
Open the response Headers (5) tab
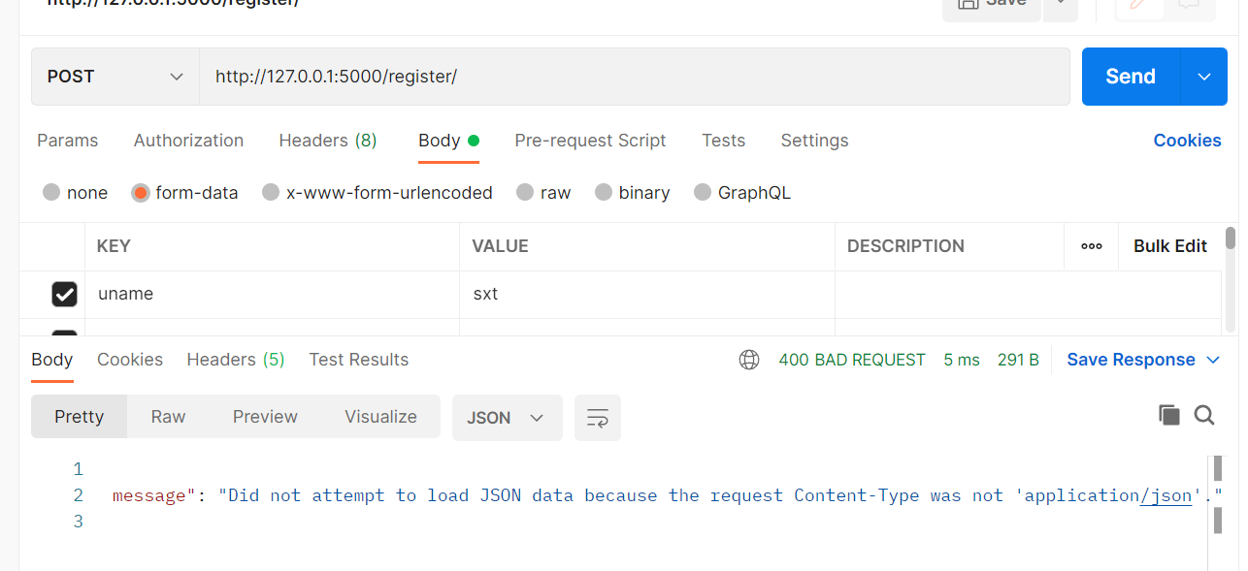point(236,360)
